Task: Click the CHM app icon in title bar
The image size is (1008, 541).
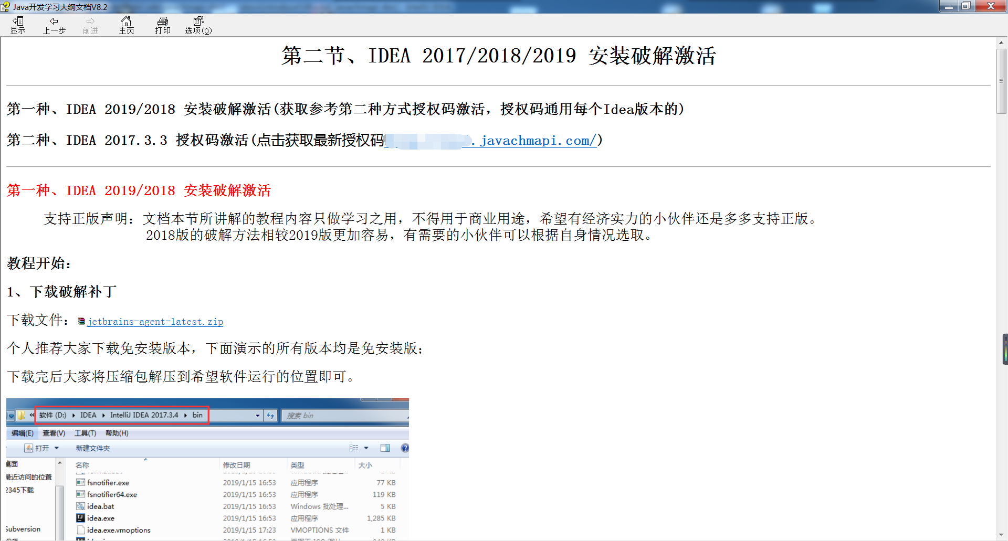Action: 5,7
